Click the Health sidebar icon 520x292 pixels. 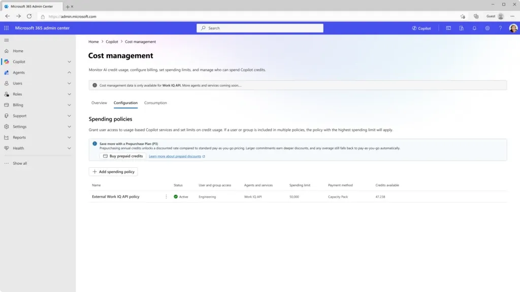click(6, 149)
